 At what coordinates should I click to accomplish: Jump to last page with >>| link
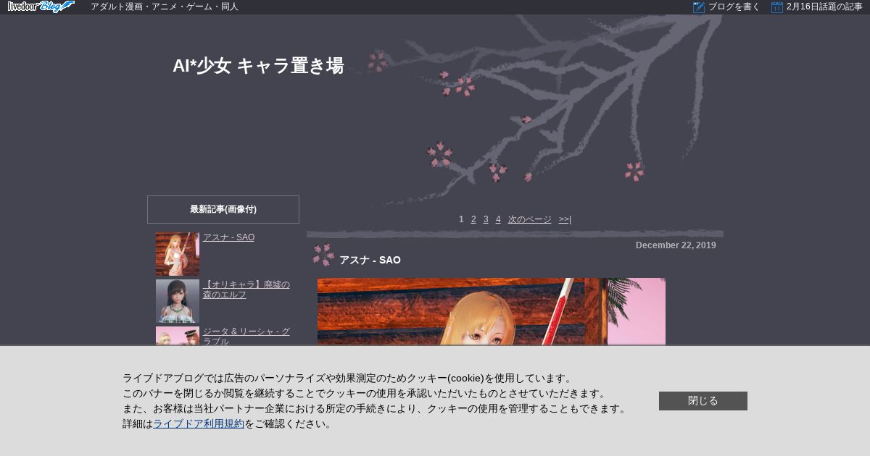565,219
